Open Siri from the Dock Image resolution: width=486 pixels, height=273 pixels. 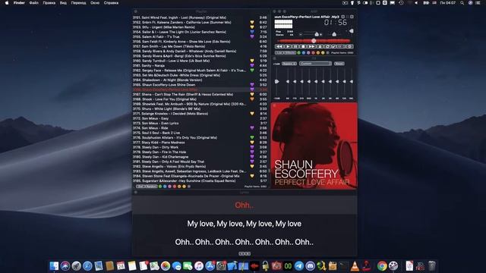coord(65,266)
